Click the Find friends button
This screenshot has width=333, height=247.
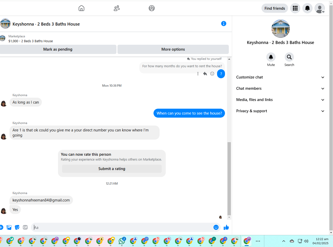click(275, 8)
